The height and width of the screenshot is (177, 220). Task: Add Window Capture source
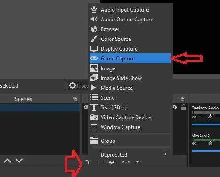click(x=130, y=127)
